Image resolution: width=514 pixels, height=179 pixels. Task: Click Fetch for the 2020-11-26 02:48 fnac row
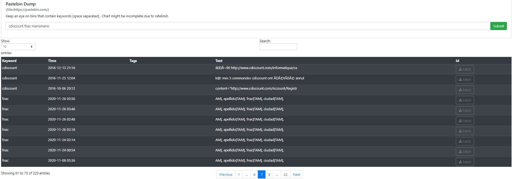465,121
